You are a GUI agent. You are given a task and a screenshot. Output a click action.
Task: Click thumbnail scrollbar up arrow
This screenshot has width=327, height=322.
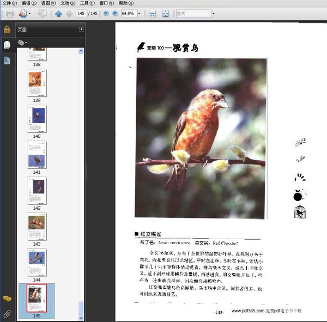[x=81, y=51]
